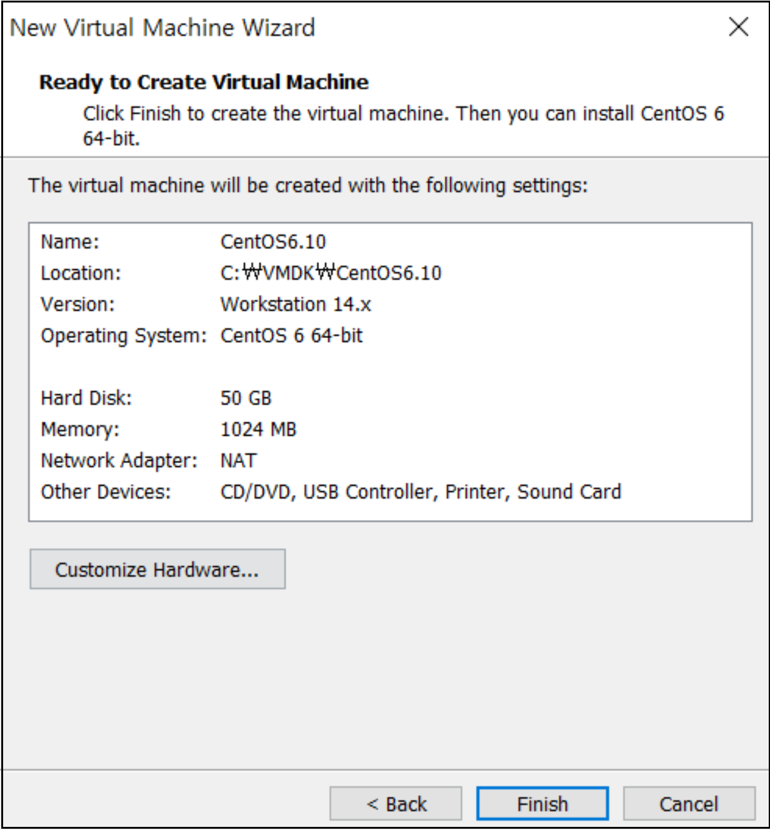Click the Hard Disk value 50 GB
The width and height of the screenshot is (770, 830).
click(x=246, y=398)
